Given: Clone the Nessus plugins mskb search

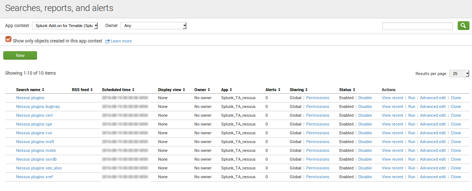Looking at the screenshot, I should pos(456,151).
